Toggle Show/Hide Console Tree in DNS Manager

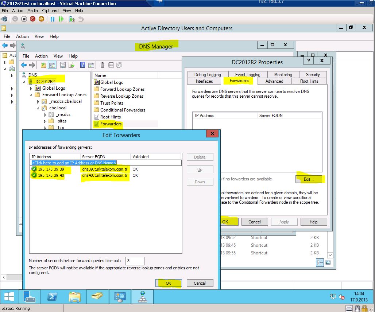coord(52,65)
